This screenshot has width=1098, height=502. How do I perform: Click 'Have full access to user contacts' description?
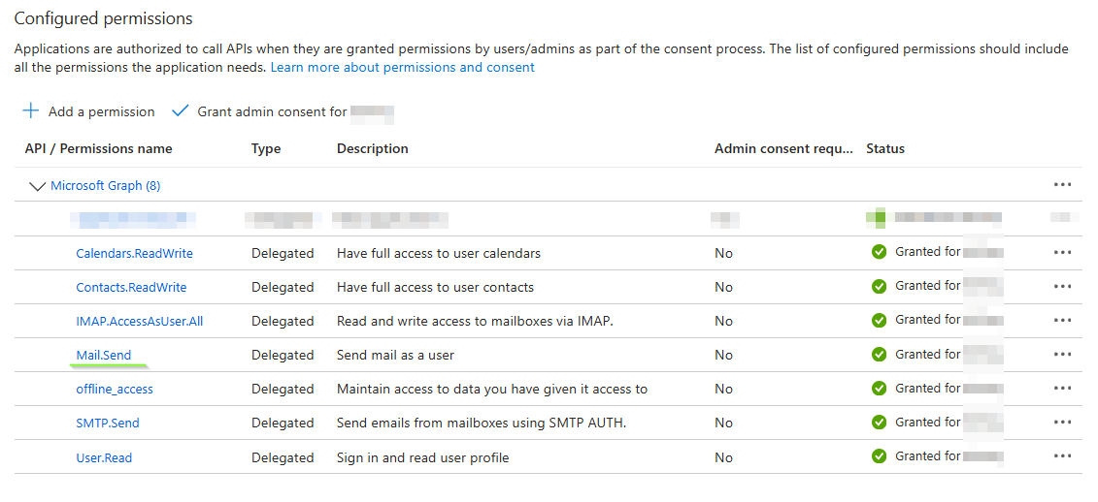(435, 288)
